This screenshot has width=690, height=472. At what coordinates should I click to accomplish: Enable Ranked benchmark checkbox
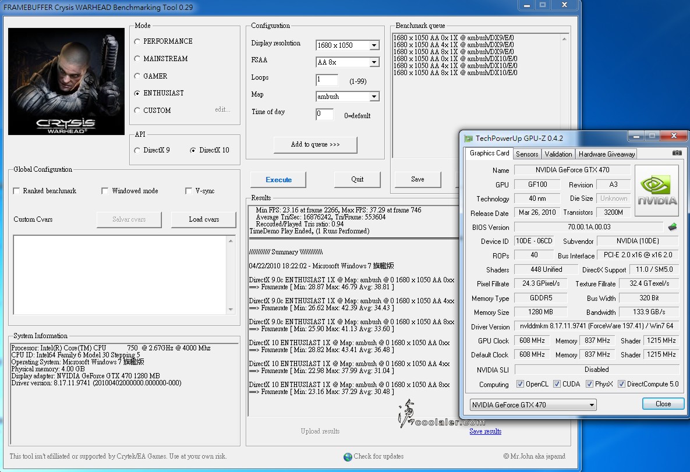click(17, 191)
